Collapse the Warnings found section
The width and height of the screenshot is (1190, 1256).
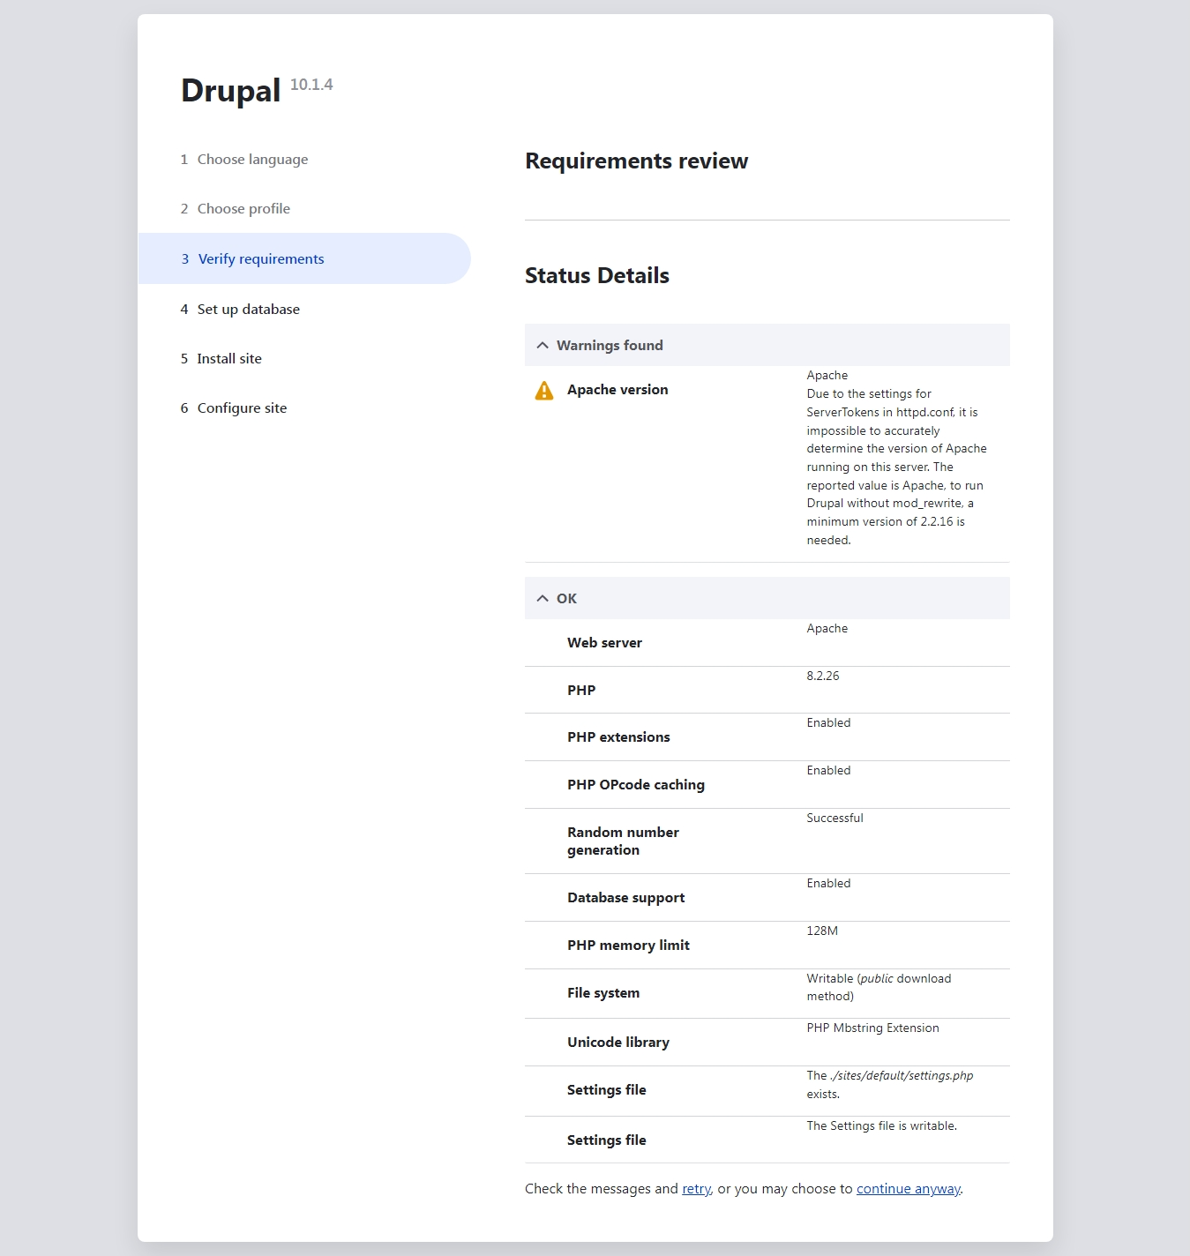609,345
